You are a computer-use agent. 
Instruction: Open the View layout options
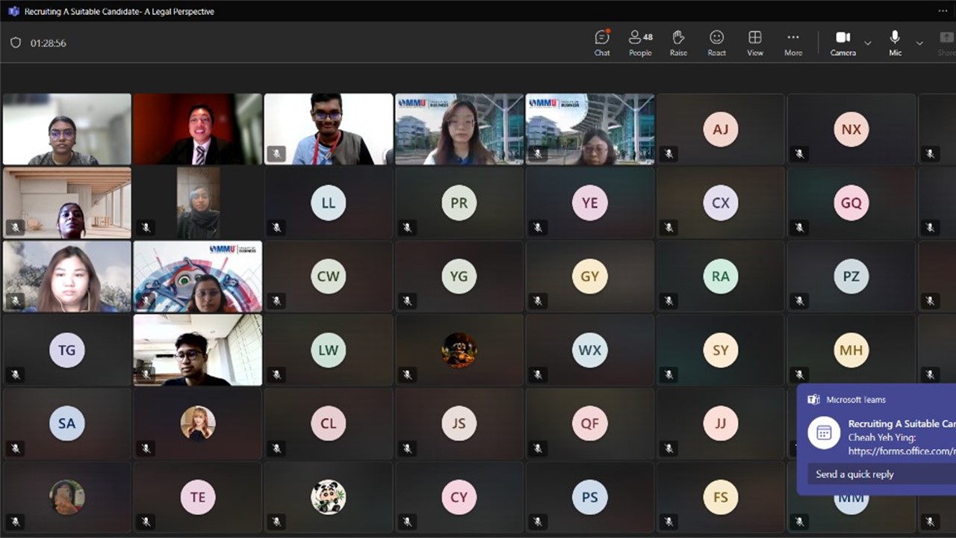[755, 43]
